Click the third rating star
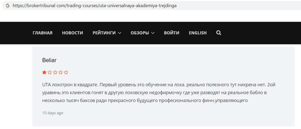This screenshot has width=301, height=129. (x=55, y=73)
